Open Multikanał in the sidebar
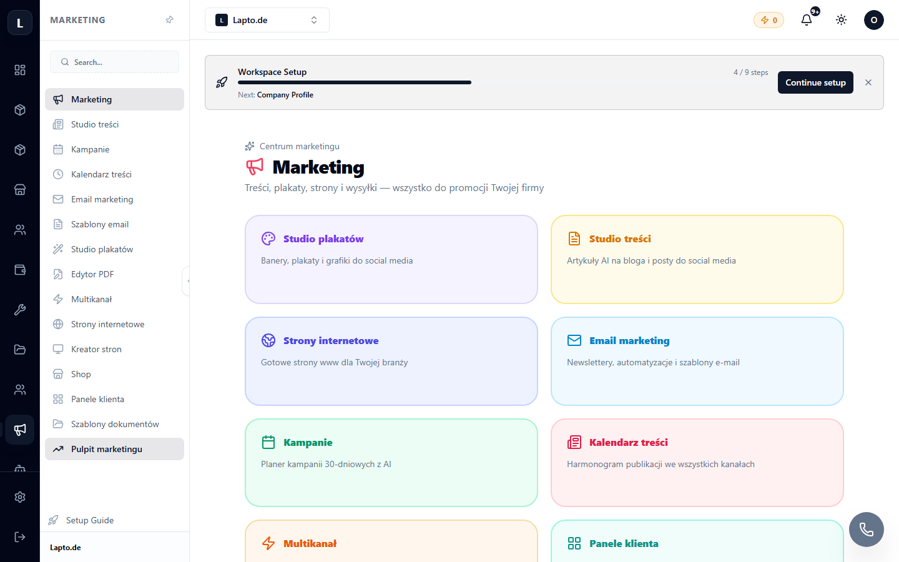This screenshot has width=899, height=562. 115,299
